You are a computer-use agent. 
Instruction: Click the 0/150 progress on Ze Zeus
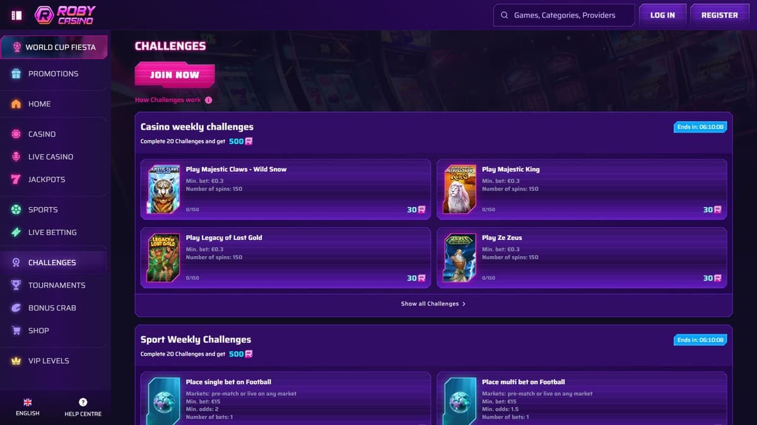489,278
